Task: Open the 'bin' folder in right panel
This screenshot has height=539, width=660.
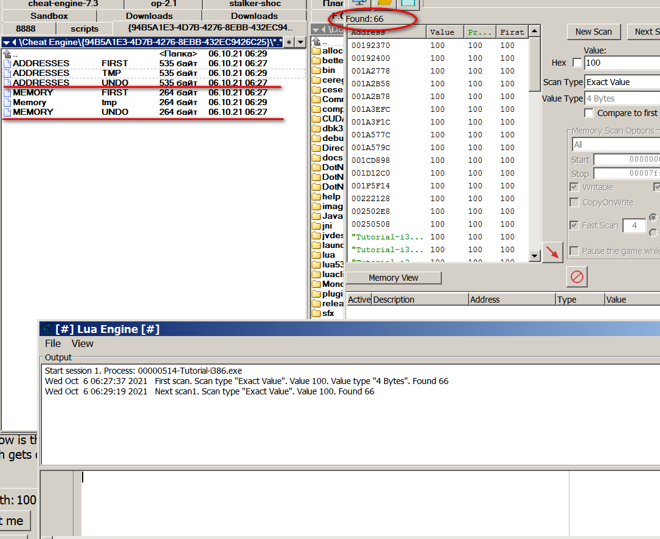Action: (x=328, y=70)
